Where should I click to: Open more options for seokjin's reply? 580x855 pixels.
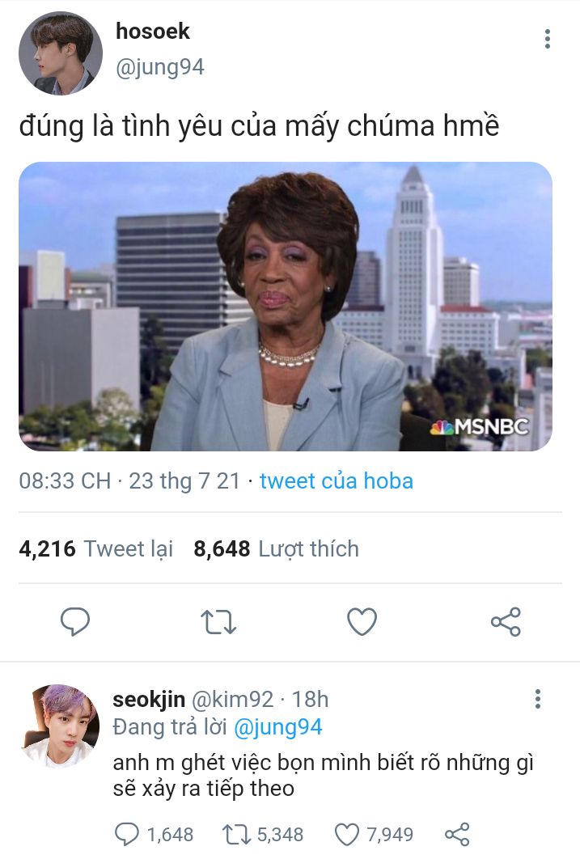[x=537, y=700]
